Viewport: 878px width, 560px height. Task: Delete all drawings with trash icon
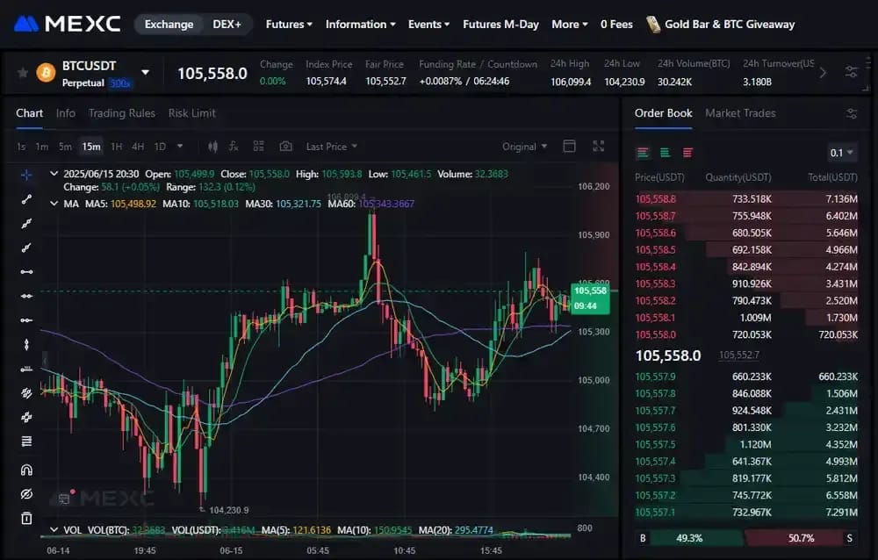click(26, 518)
